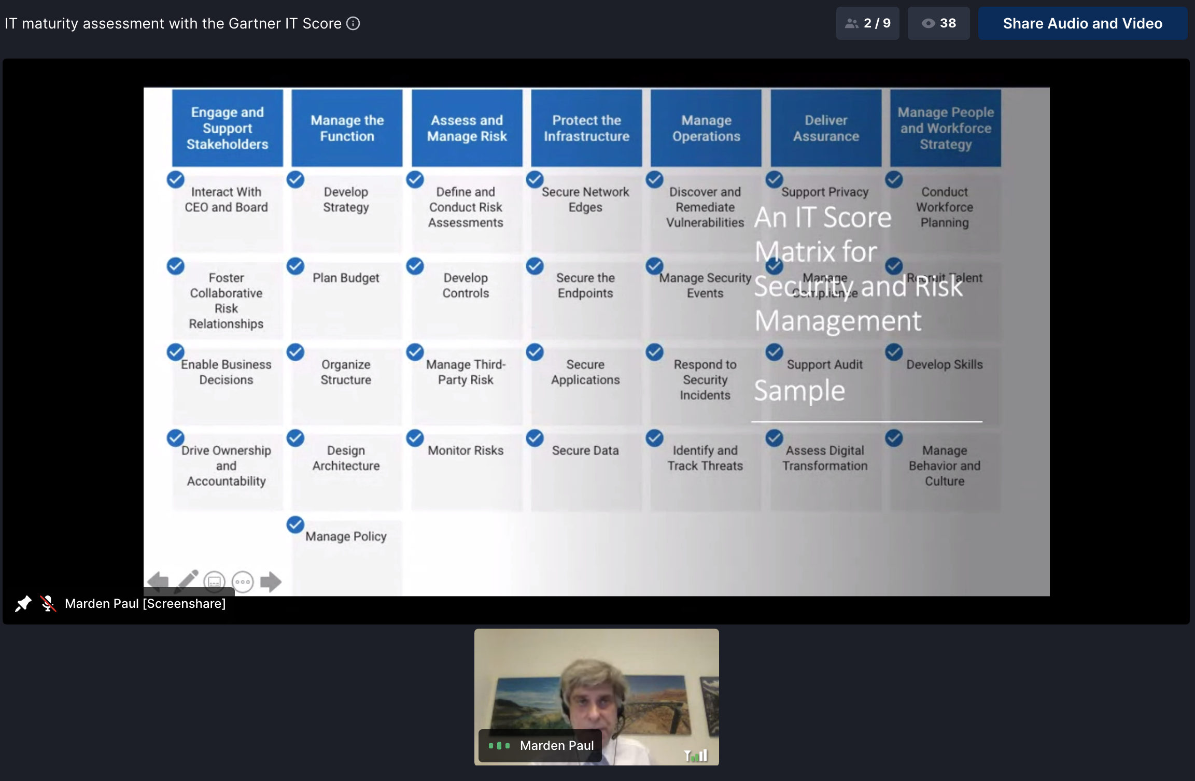Viewport: 1195px width, 781px height.
Task: Click the info icon next to session title
Action: click(353, 23)
